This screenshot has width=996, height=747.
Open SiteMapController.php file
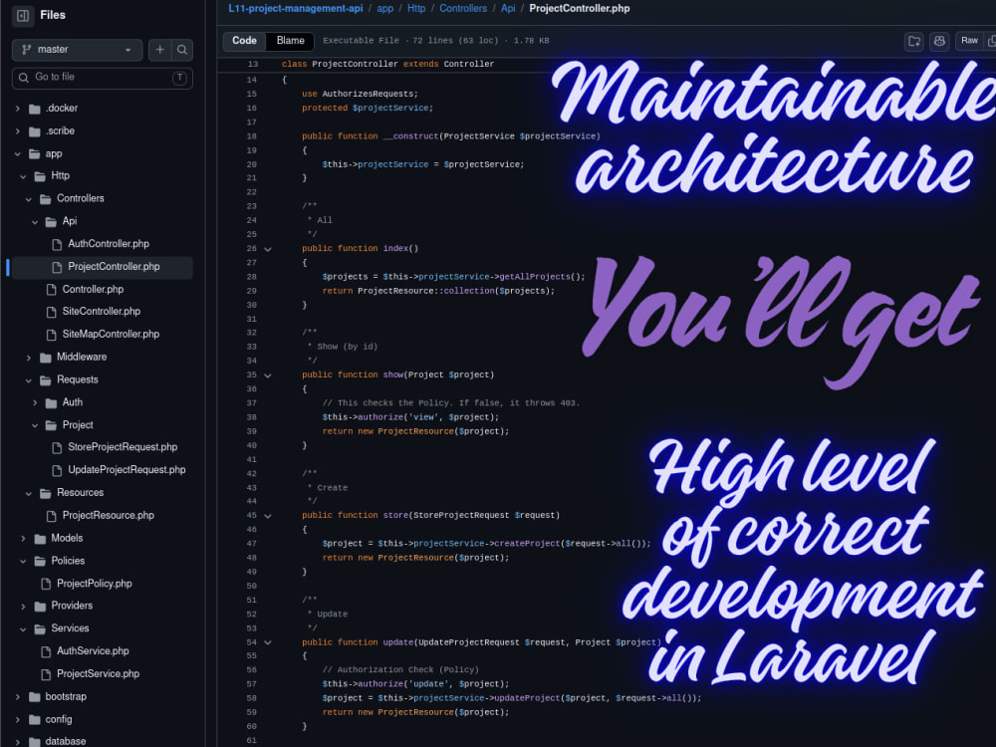click(111, 335)
